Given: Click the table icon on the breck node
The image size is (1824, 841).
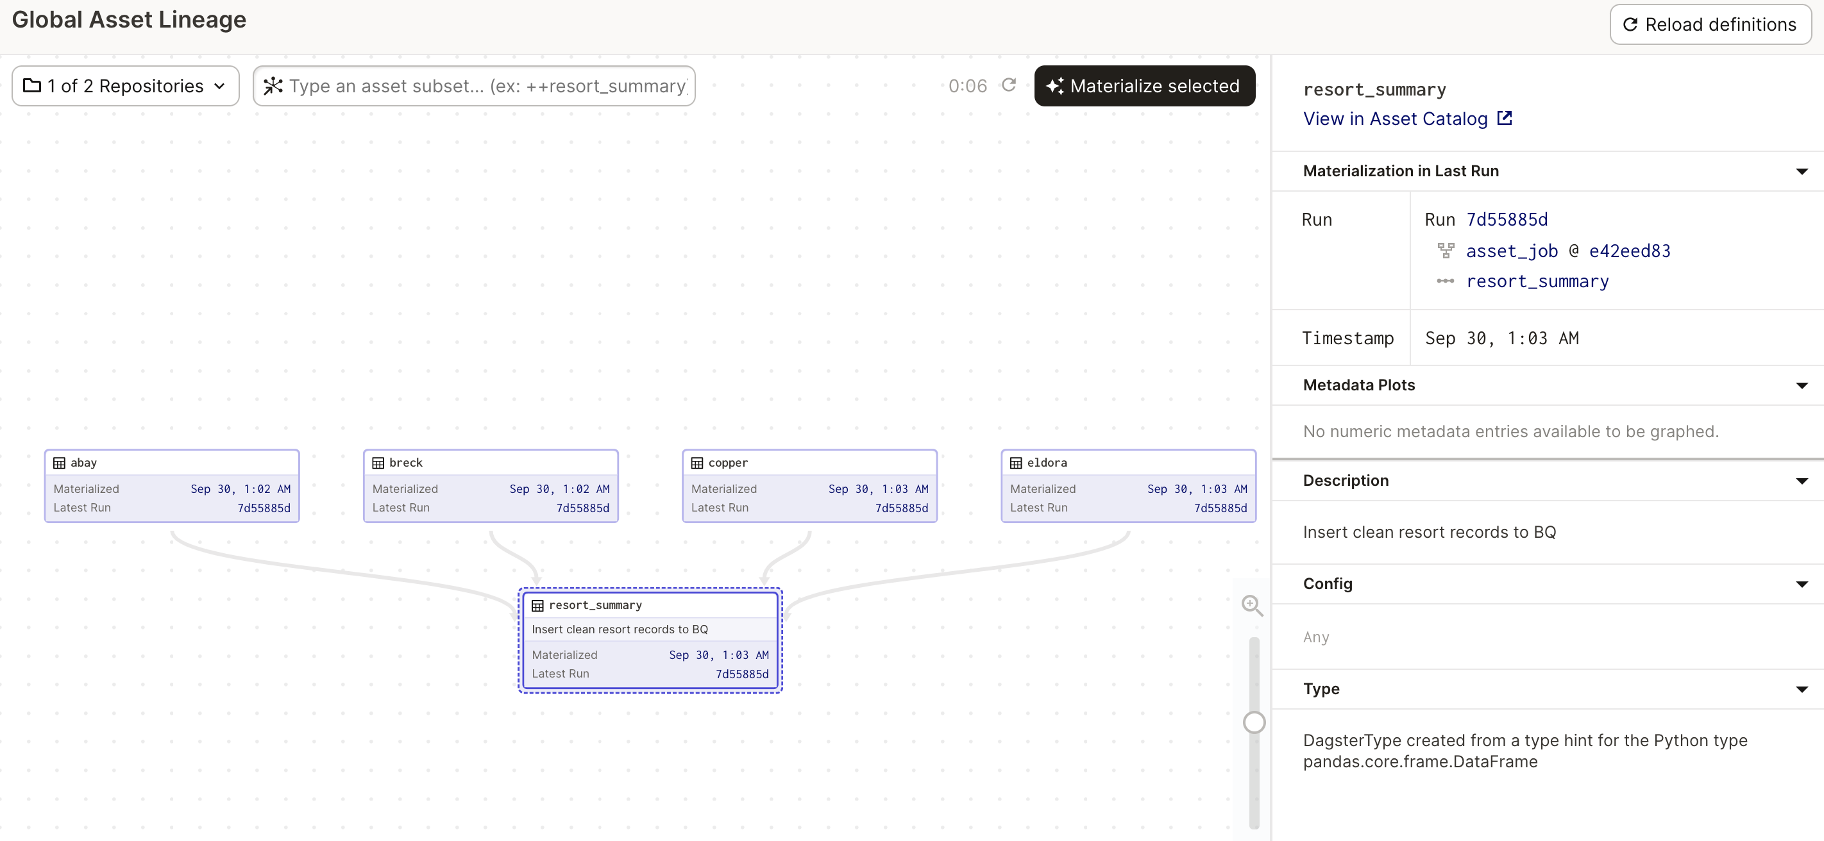Looking at the screenshot, I should point(378,463).
